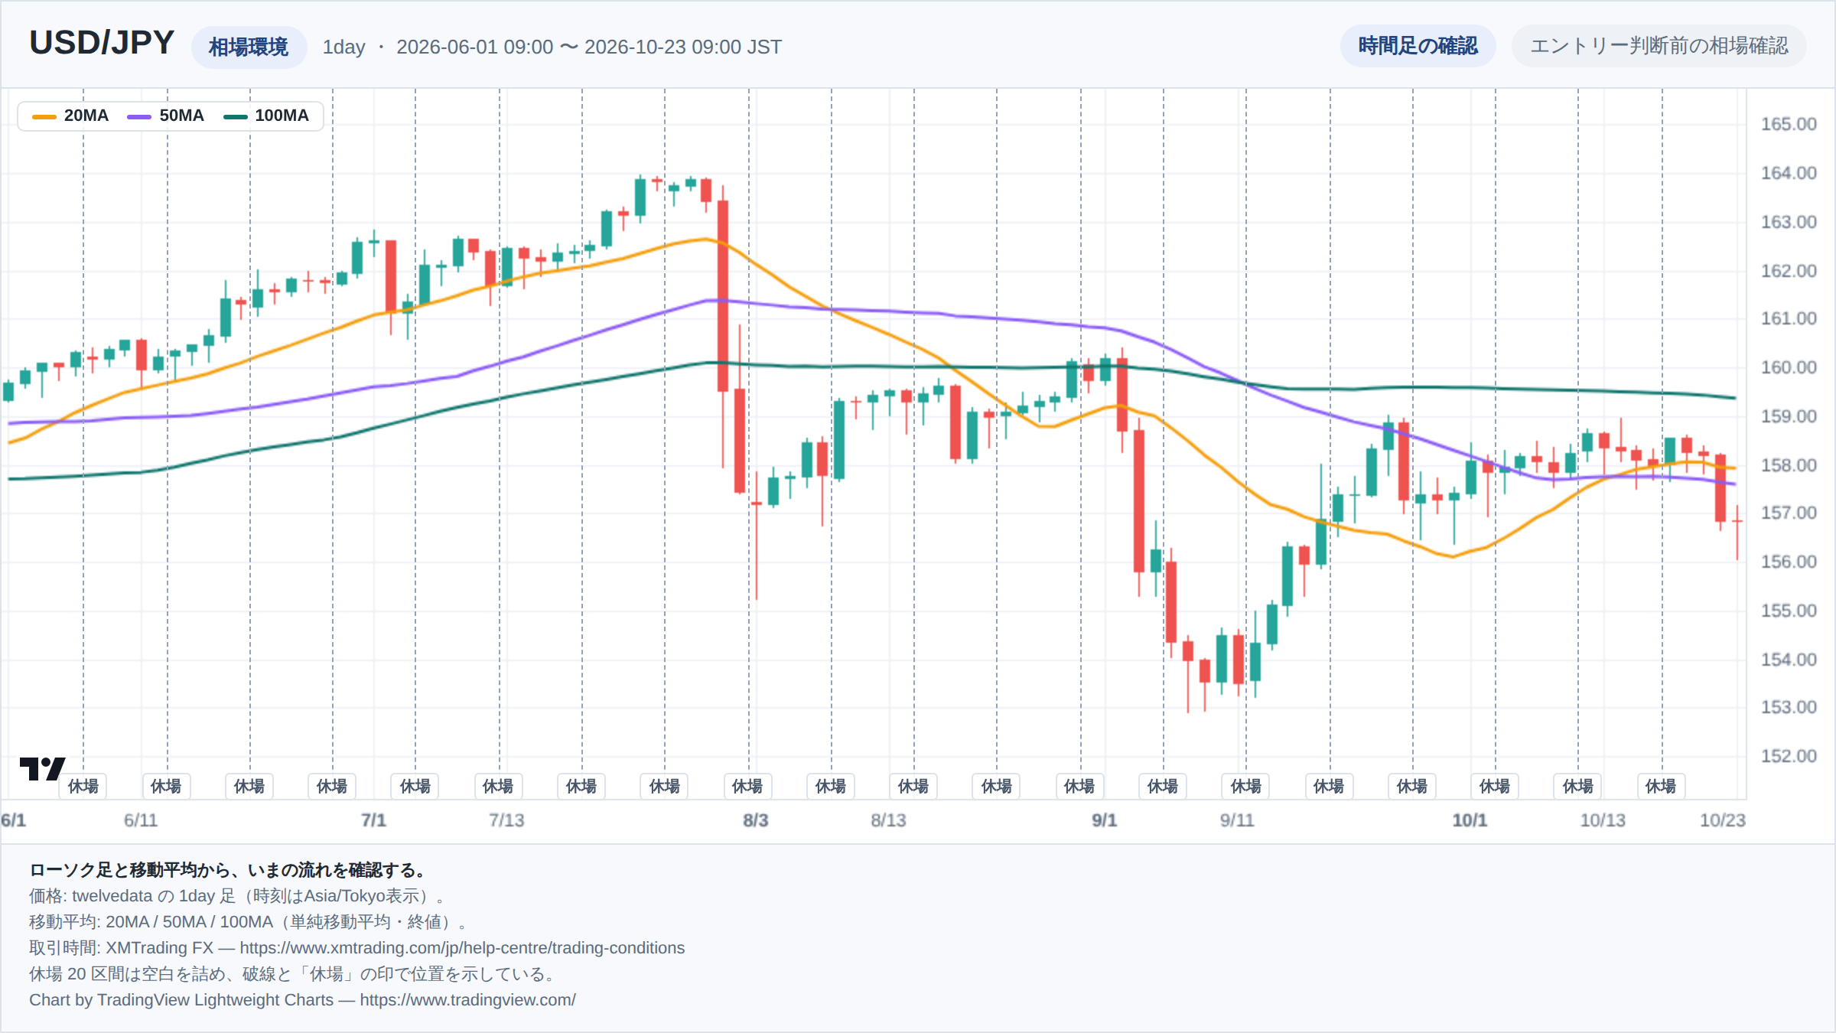This screenshot has width=1836, height=1033.
Task: Click the orange 20MA legend line swatch
Action: tap(44, 116)
